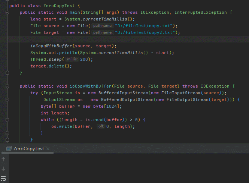This screenshot has height=183, width=249.
Task: Collapse the ioCopyWithBuffer method fold marker
Action: (7, 86)
